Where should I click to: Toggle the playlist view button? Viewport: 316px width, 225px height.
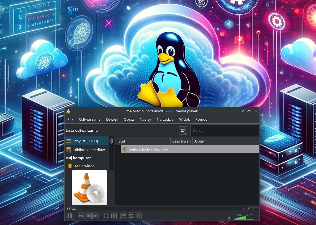(x=124, y=216)
